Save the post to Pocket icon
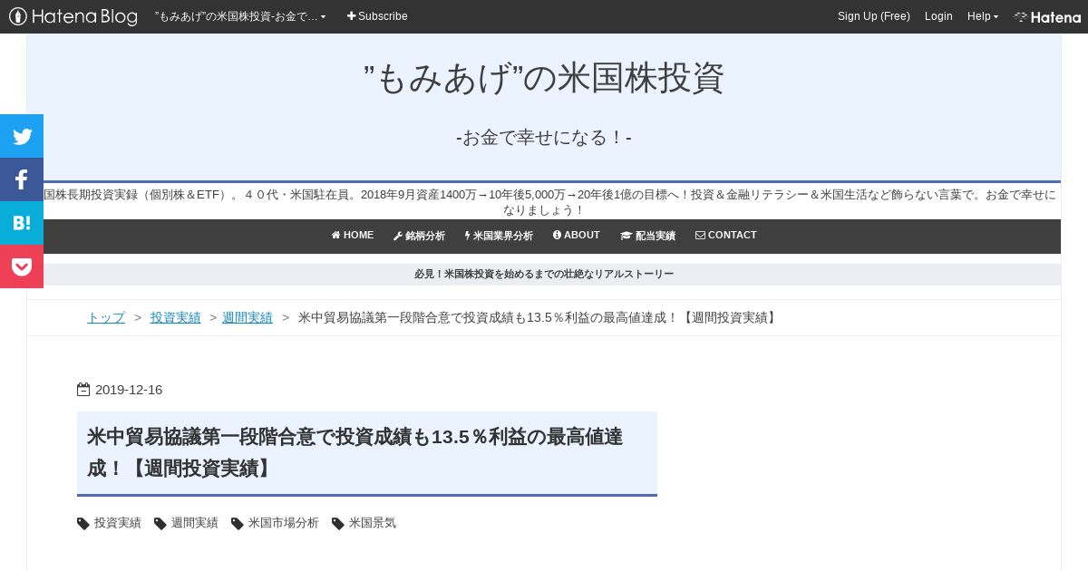The image size is (1088, 571). pos(22,266)
